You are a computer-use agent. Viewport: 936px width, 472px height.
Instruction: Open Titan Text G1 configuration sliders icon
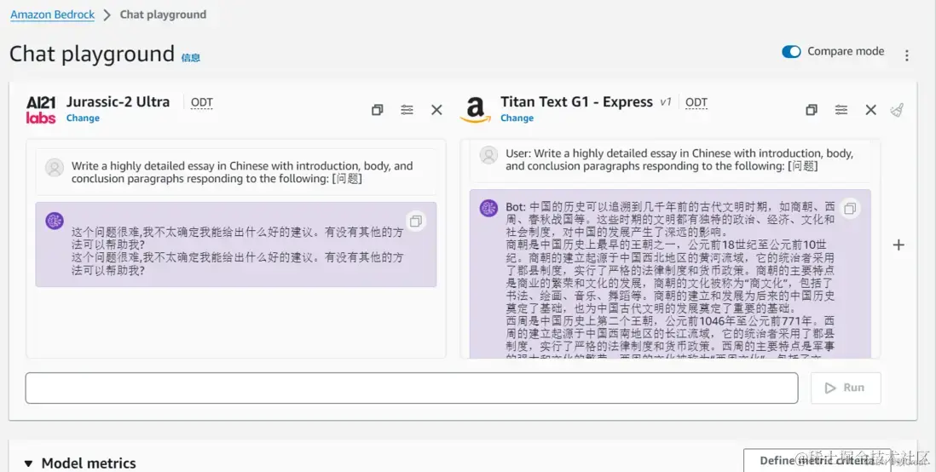click(x=841, y=110)
